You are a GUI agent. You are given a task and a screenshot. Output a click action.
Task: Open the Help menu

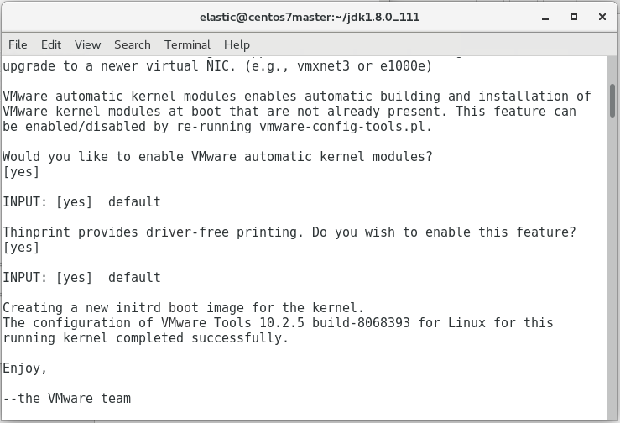(x=237, y=44)
